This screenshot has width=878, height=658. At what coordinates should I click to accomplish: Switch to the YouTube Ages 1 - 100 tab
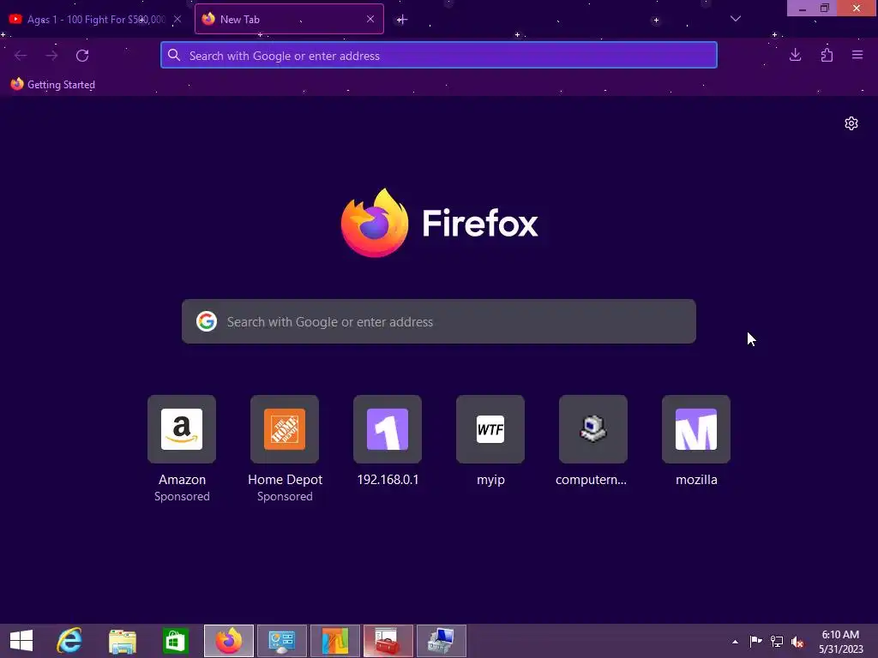tap(95, 19)
